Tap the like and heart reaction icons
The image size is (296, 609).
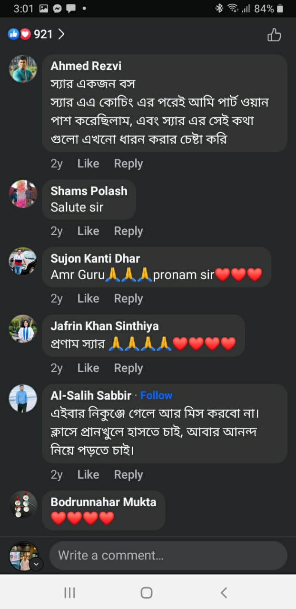click(20, 34)
